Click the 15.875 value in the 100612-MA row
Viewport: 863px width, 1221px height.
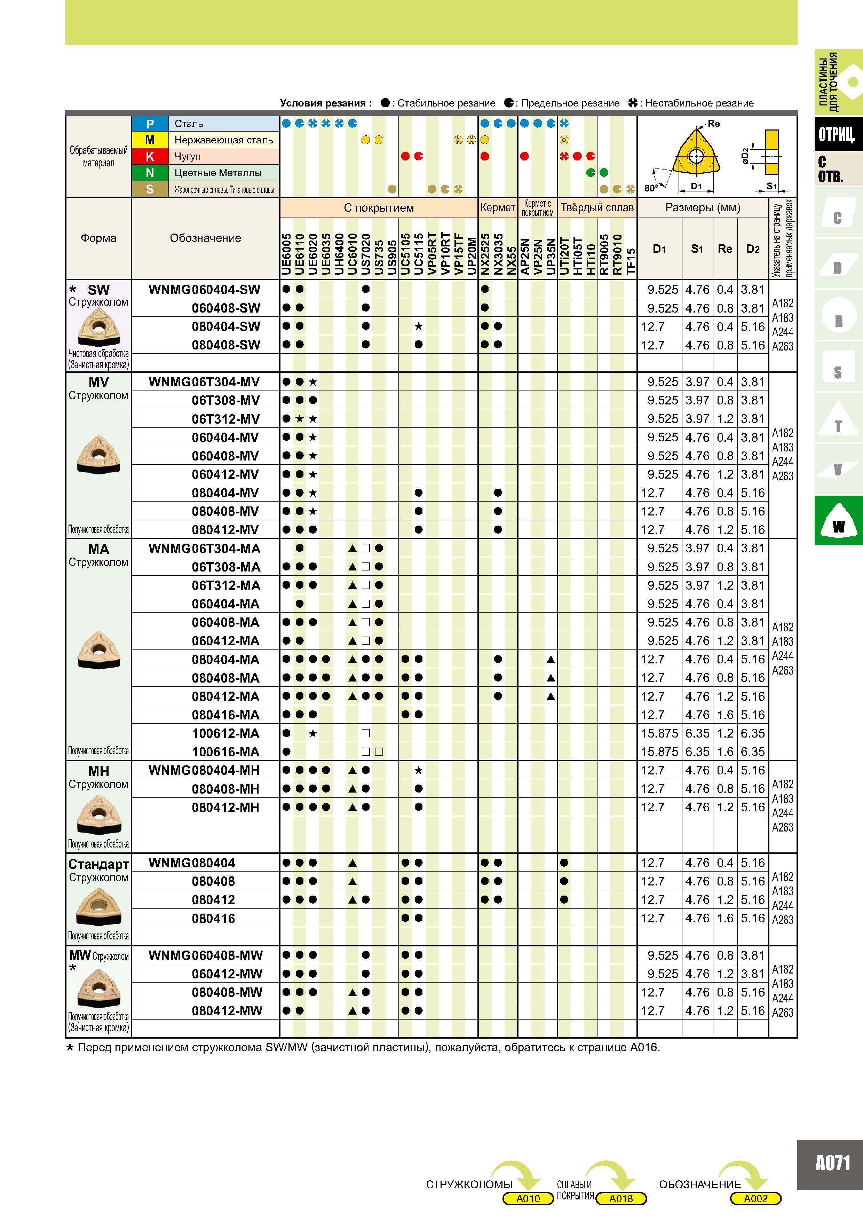[x=659, y=733]
